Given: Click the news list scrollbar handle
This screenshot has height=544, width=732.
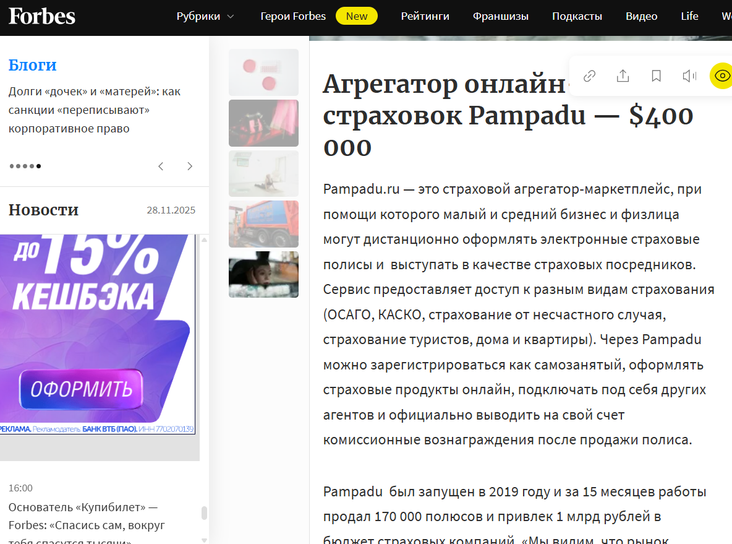Looking at the screenshot, I should 204,513.
